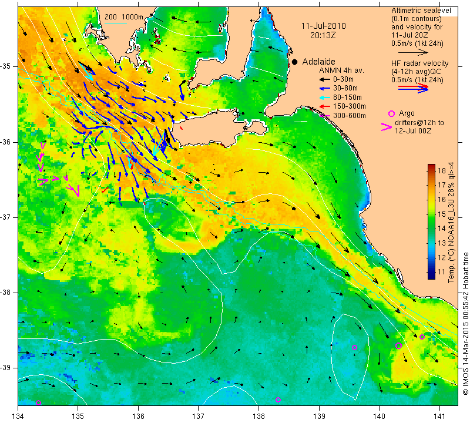Click the colorbar tick label 18
The height and width of the screenshot is (423, 470).
point(442,171)
